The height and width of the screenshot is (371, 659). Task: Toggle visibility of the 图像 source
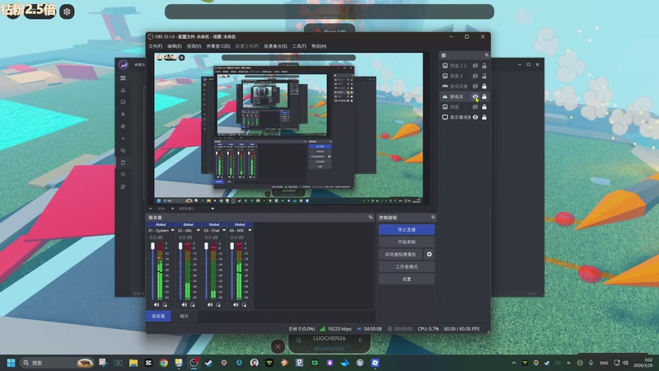(x=475, y=107)
